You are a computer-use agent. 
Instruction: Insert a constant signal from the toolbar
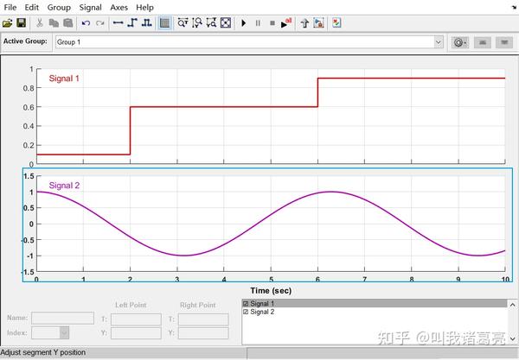pyautogui.click(x=119, y=22)
